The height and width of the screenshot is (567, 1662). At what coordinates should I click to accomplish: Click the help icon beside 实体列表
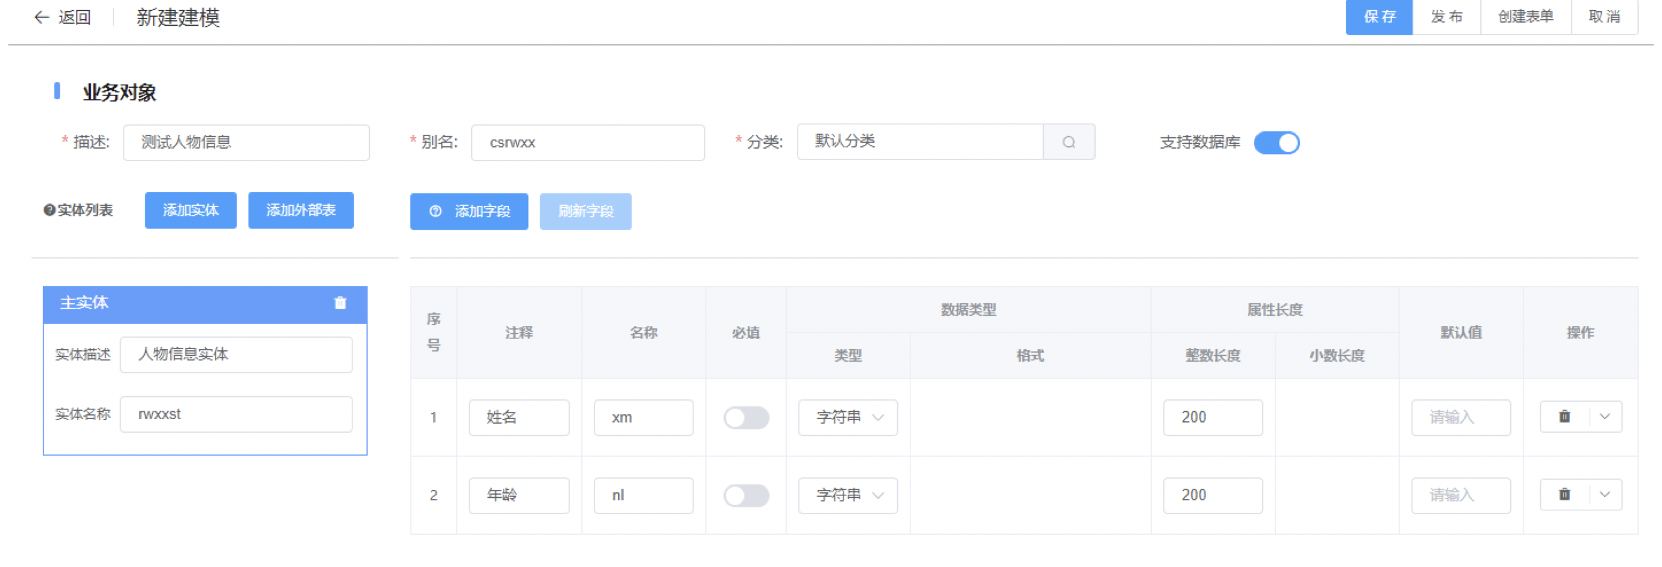coord(49,210)
